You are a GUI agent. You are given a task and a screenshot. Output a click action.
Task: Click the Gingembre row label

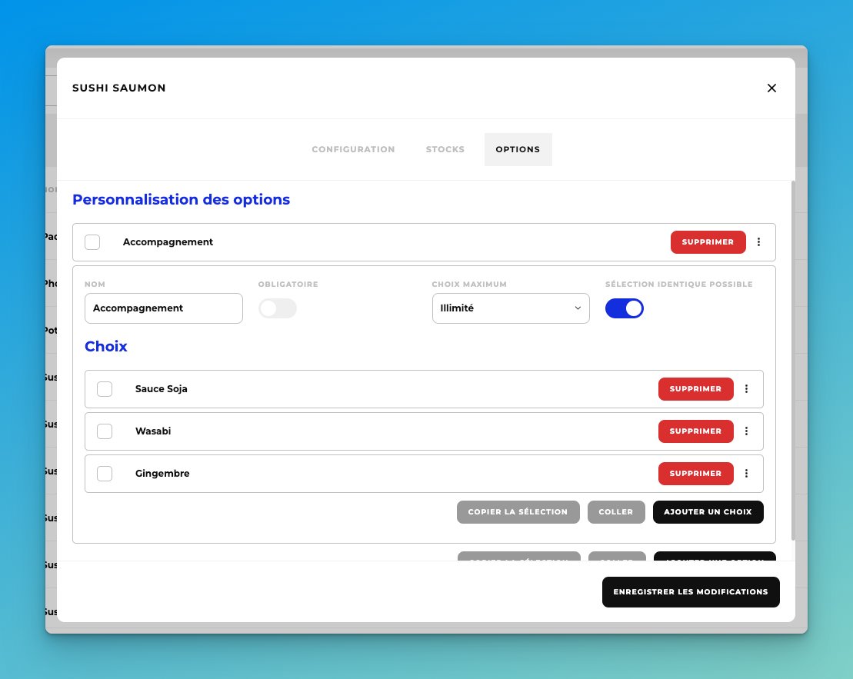click(x=162, y=474)
